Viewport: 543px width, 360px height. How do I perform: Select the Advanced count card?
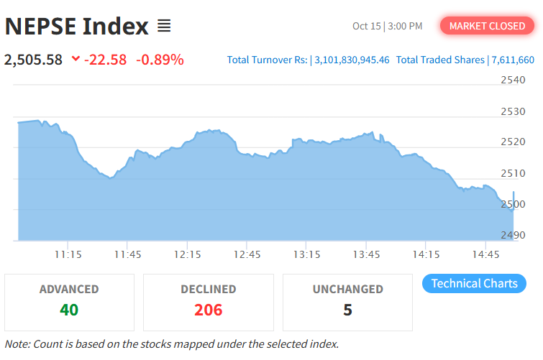(x=69, y=301)
